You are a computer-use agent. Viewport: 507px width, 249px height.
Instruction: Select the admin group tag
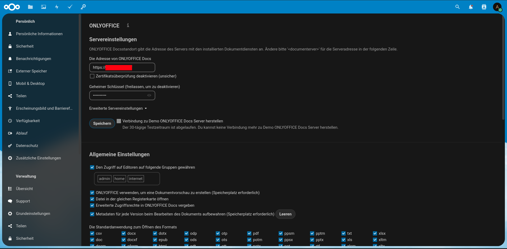[105, 179]
